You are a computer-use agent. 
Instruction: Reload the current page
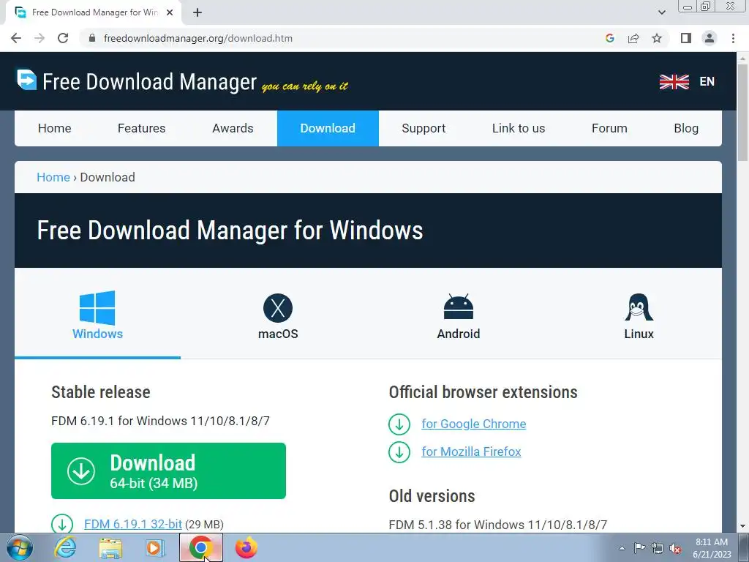coord(63,38)
